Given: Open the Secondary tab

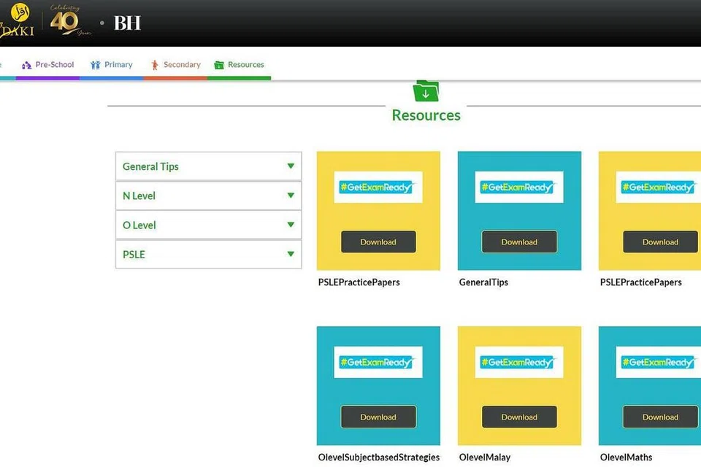Looking at the screenshot, I should pyautogui.click(x=182, y=65).
